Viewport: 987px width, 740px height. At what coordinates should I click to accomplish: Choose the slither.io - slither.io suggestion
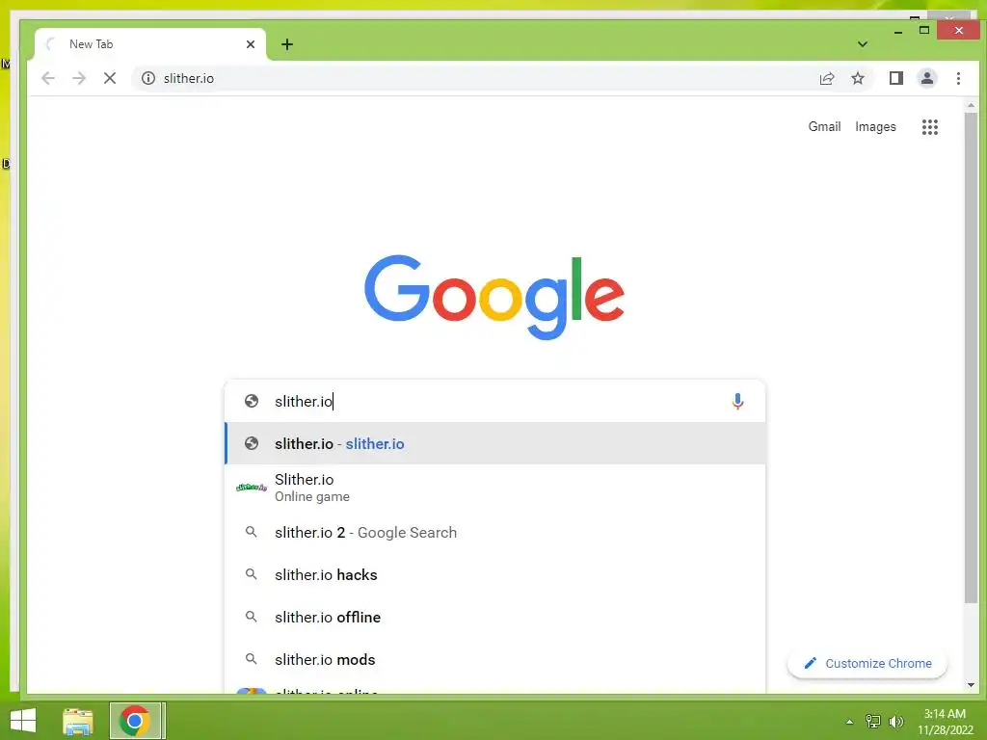point(494,443)
